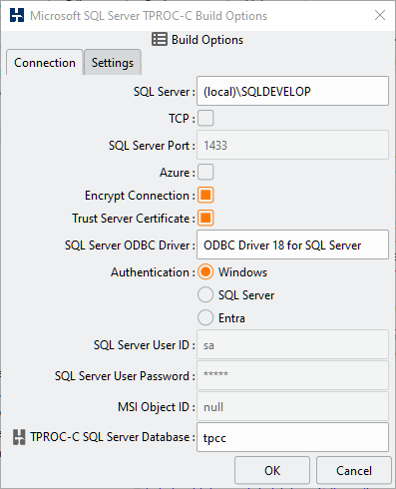
Task: Click the SQL Server name field
Action: [x=292, y=91]
